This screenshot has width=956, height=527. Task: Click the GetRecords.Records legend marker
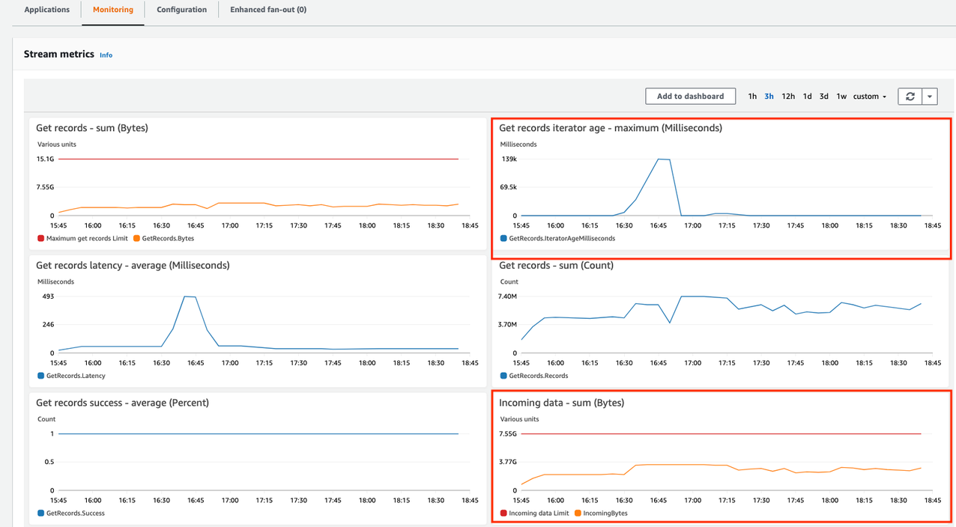504,376
